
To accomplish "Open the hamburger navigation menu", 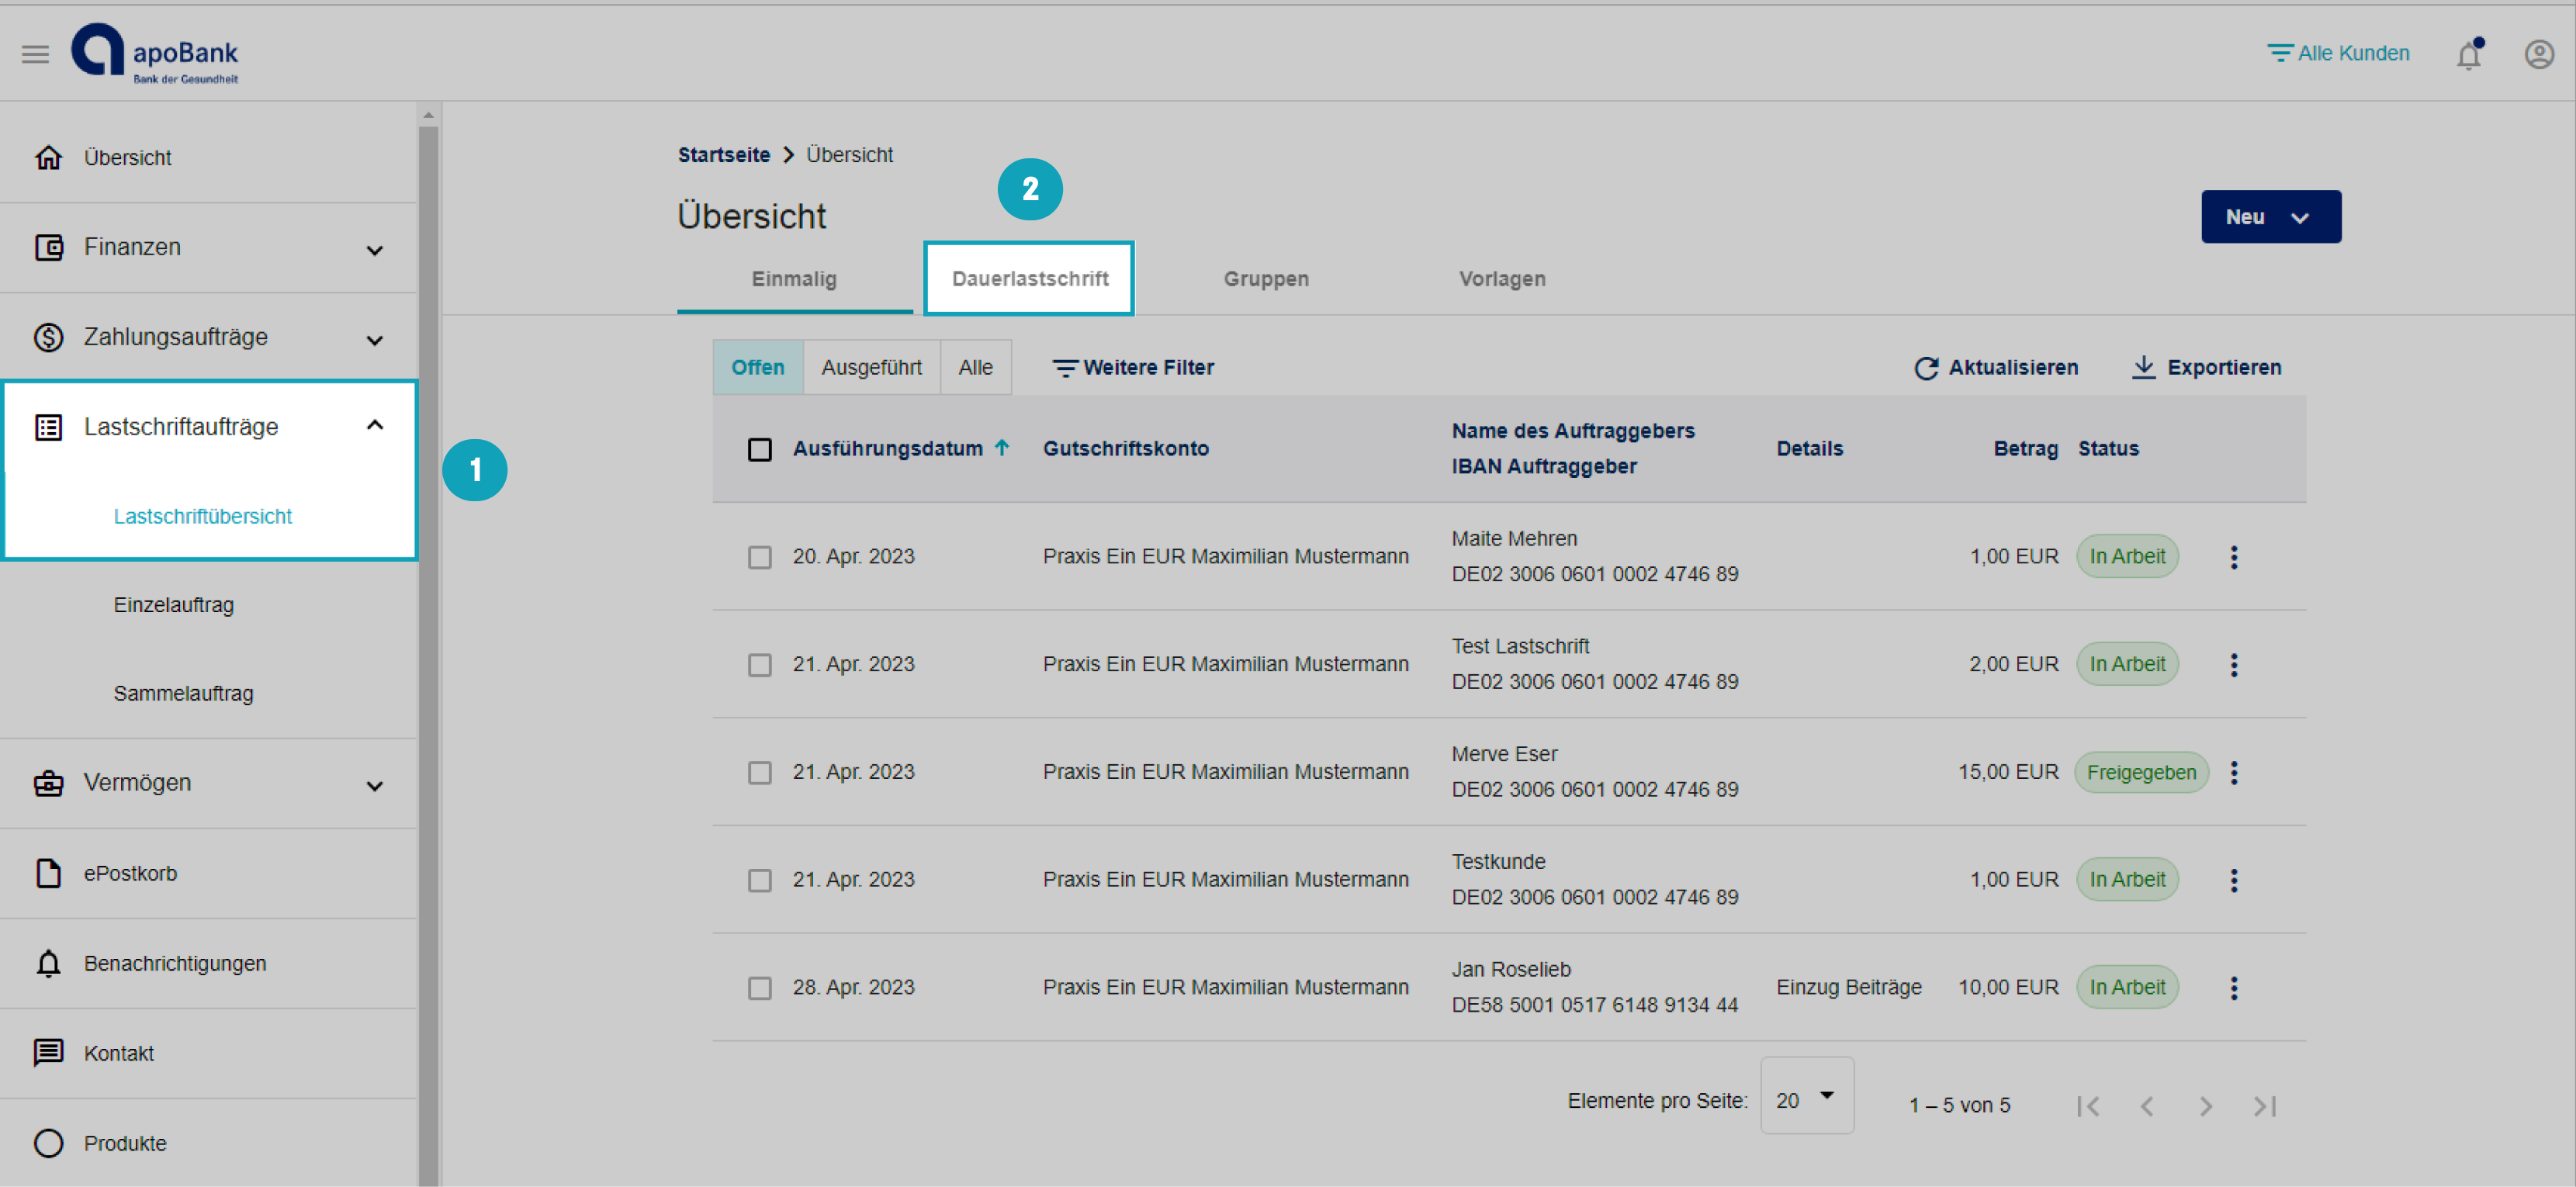I will (35, 54).
